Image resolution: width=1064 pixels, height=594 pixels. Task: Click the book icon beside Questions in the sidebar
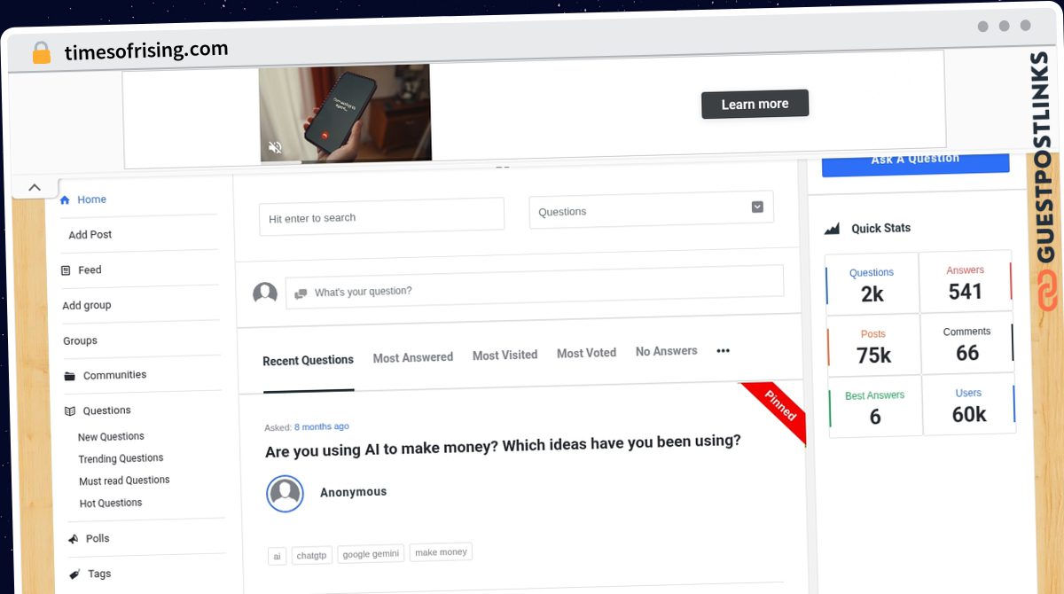pos(70,410)
